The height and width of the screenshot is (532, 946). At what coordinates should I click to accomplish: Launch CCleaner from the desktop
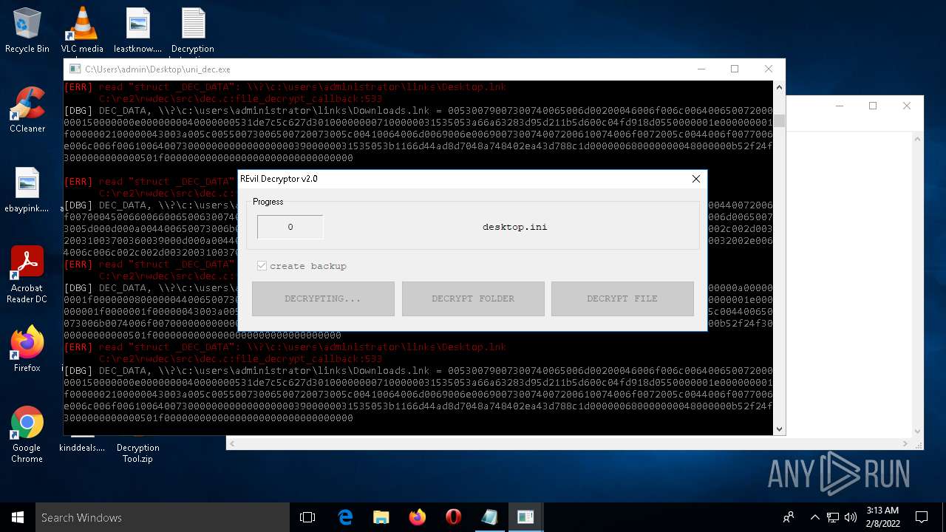[27, 109]
